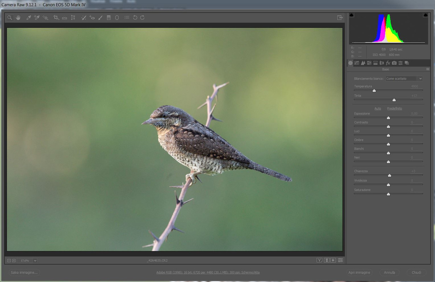Open the Split Toning panel tab
Screen dimensions: 435x282
click(375, 63)
